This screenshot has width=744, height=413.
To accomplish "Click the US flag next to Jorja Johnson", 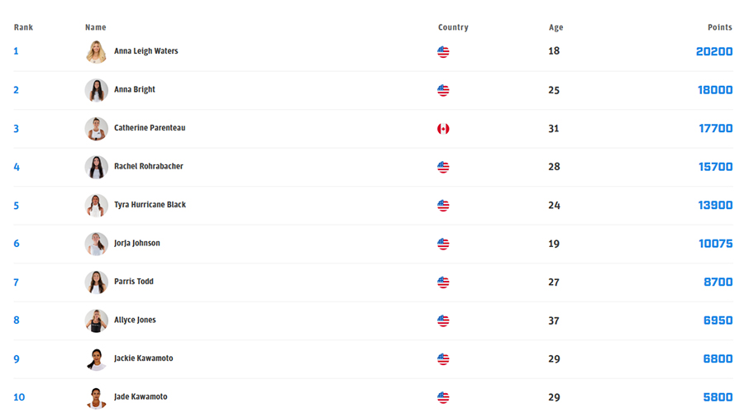I will (443, 244).
